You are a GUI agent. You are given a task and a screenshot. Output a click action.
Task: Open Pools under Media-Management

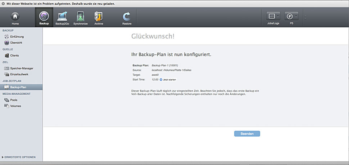point(14,100)
